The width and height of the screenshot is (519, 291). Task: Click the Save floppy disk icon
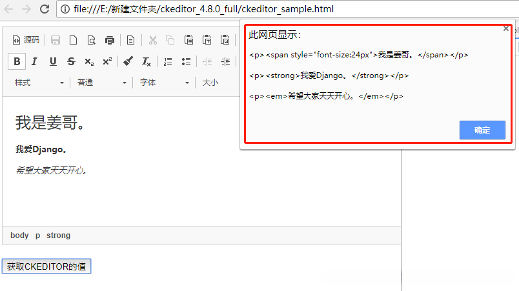coord(56,40)
